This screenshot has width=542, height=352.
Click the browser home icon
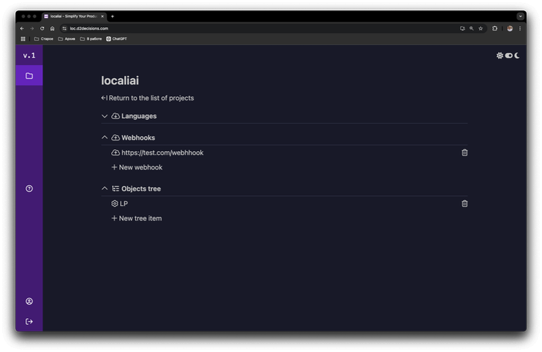[52, 28]
